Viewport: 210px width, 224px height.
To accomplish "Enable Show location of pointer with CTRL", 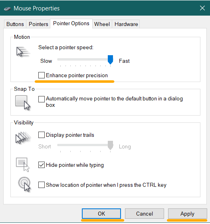I will click(42, 185).
